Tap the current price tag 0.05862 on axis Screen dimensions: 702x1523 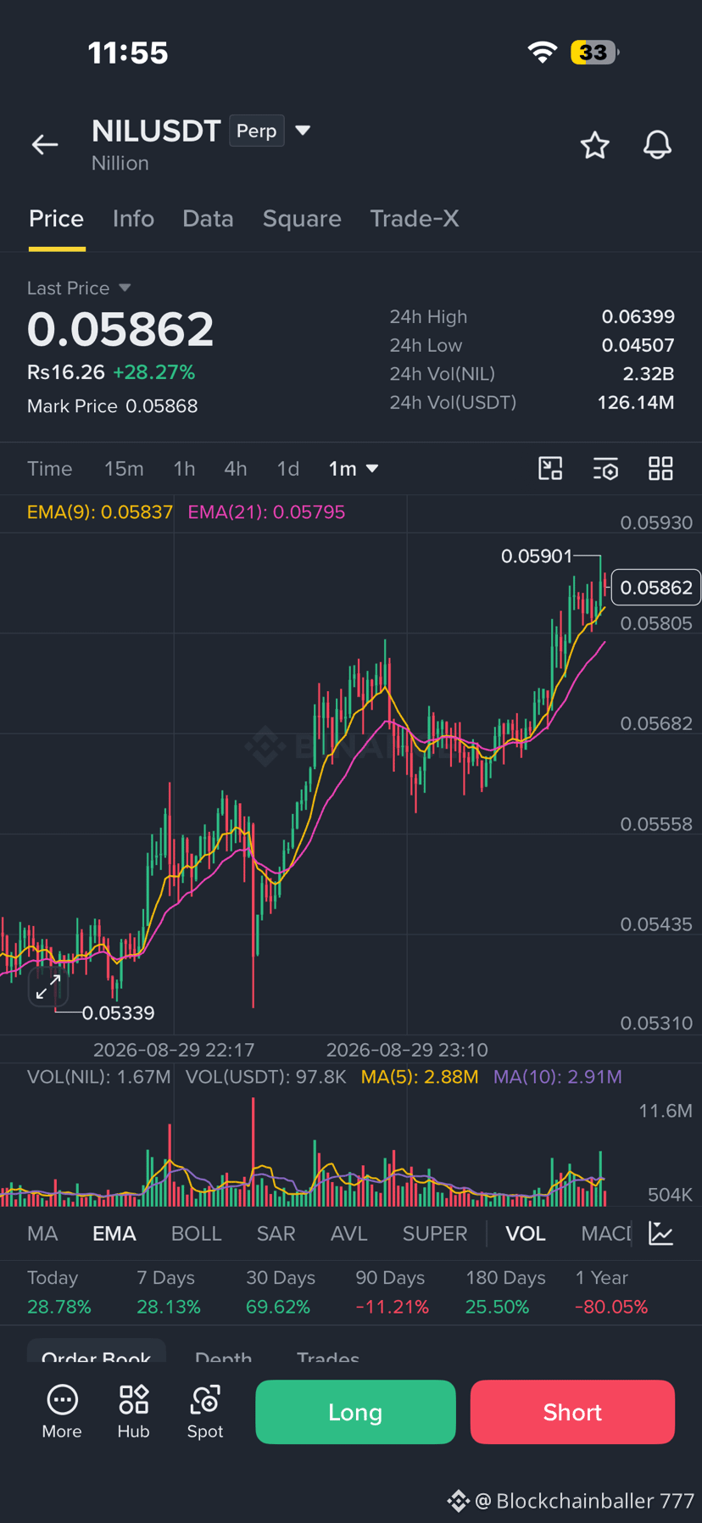point(656,588)
